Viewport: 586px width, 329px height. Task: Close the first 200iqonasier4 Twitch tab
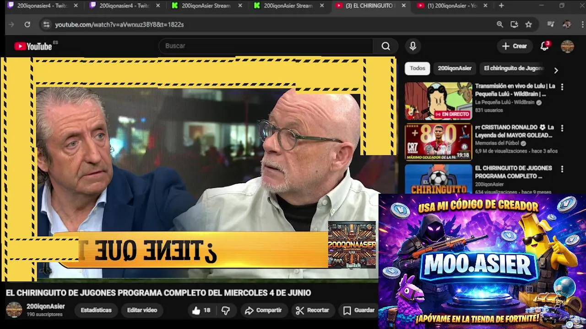(76, 5)
